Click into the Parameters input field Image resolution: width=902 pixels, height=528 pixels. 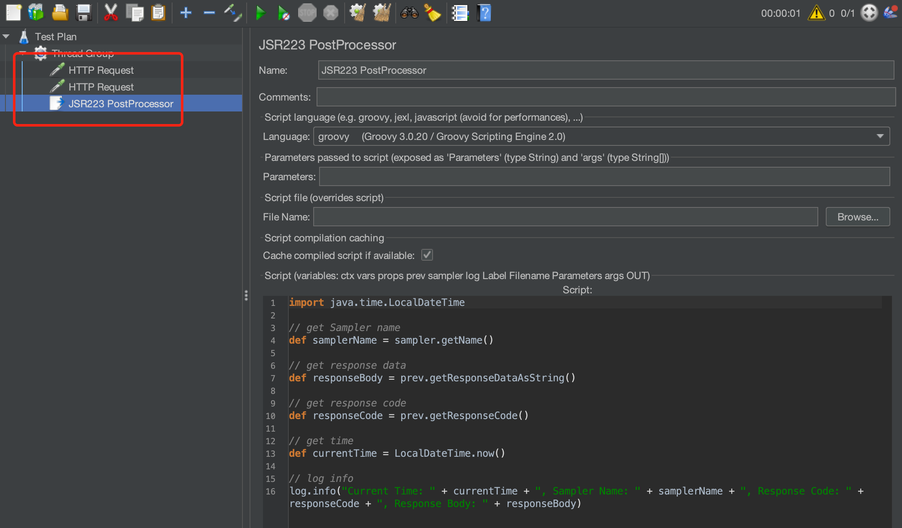(x=604, y=176)
